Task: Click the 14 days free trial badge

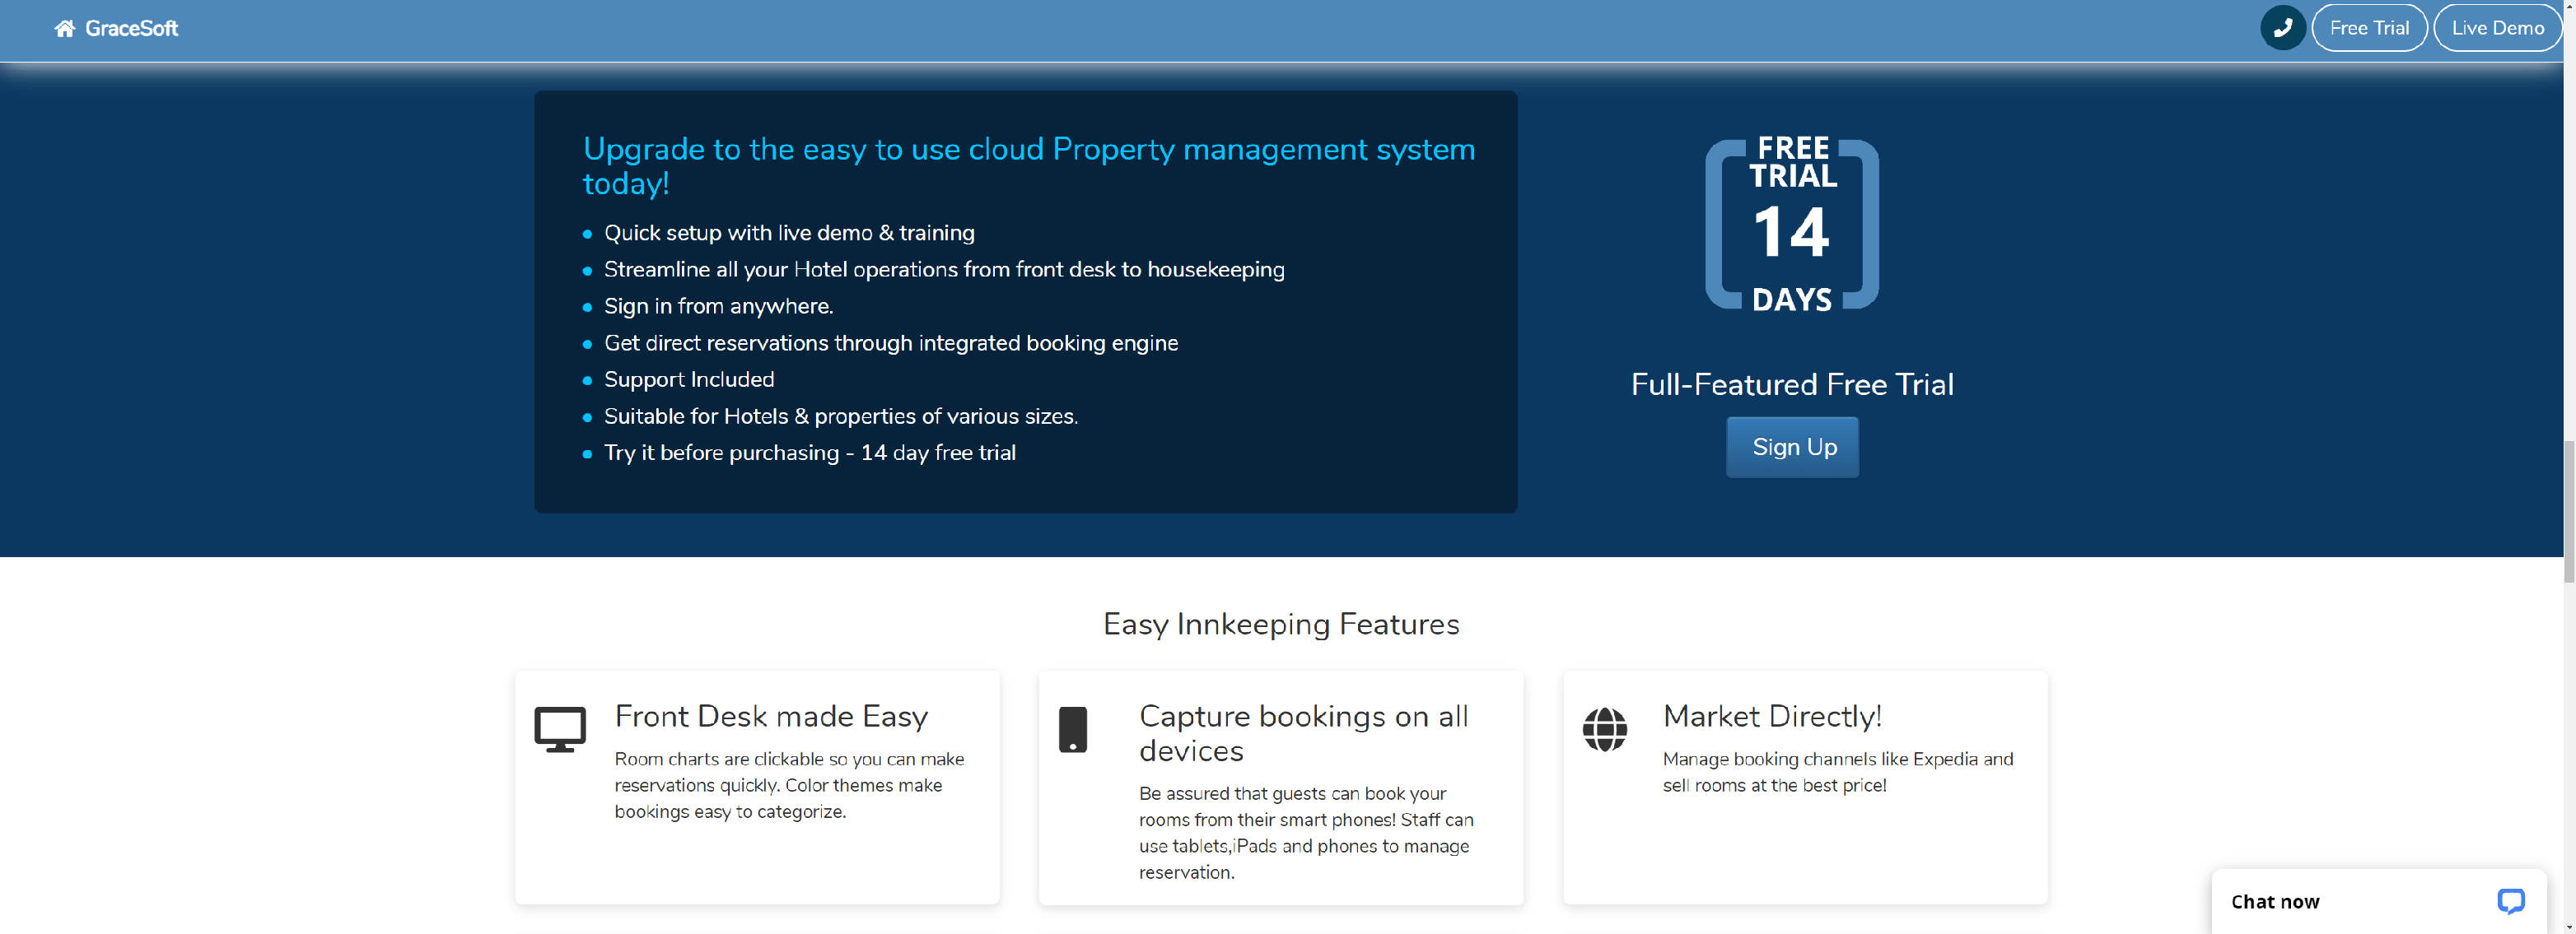Action: (1792, 224)
